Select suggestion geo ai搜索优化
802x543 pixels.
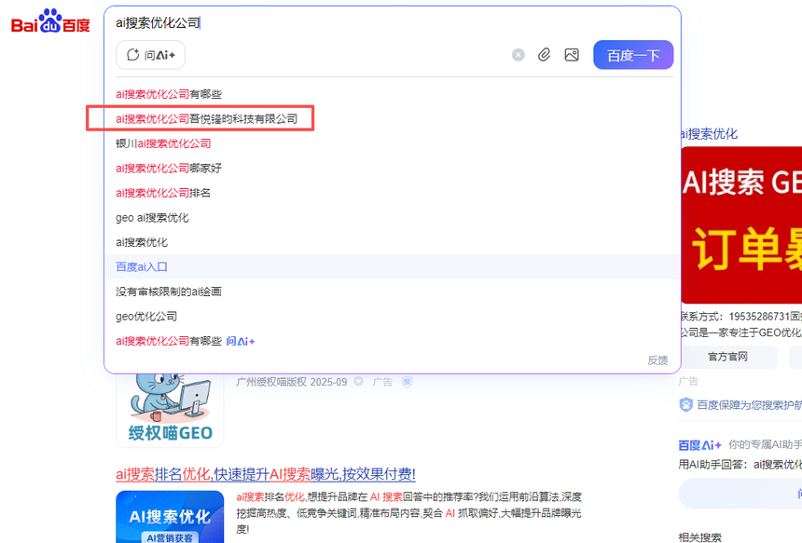[152, 218]
